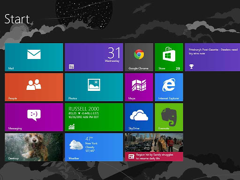Viewport: 240px width, 180px height.
Task: Open the Maps tile
Action: (139, 87)
